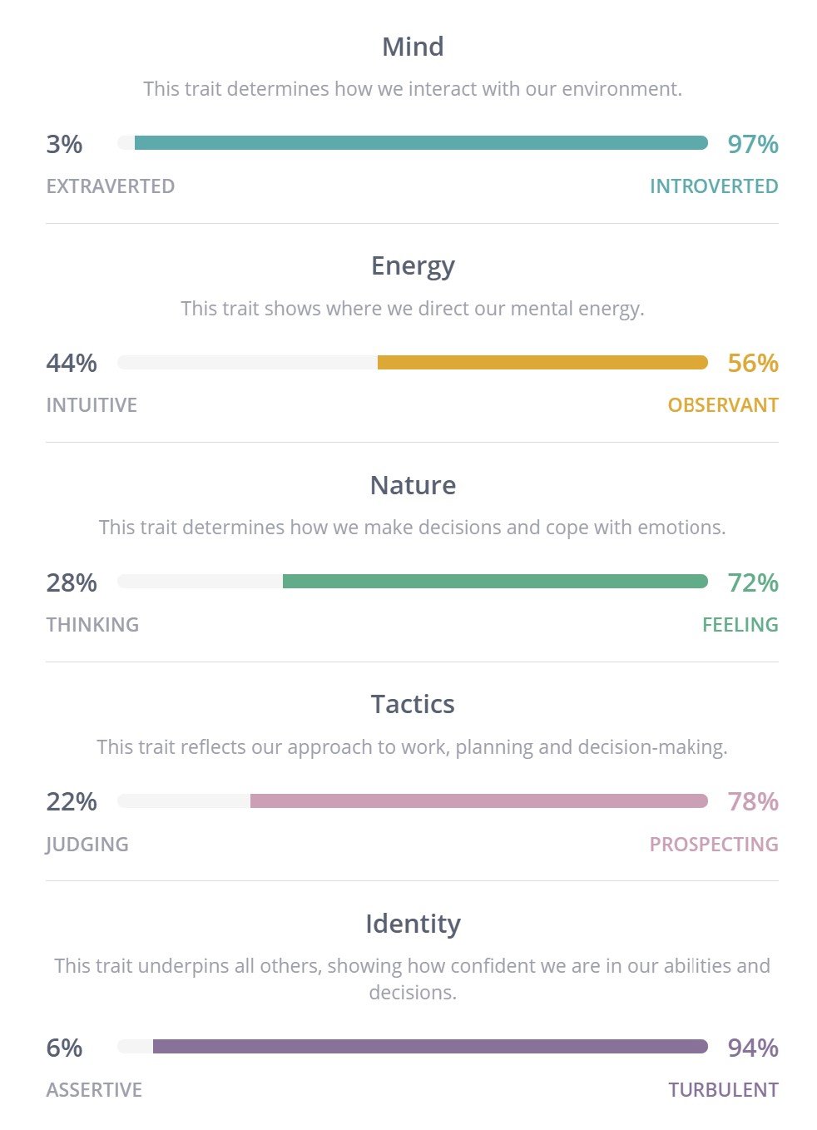
Task: Select the Tactics section heading
Action: click(413, 705)
